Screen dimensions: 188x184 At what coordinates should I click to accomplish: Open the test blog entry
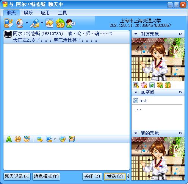pyautogui.click(x=143, y=101)
